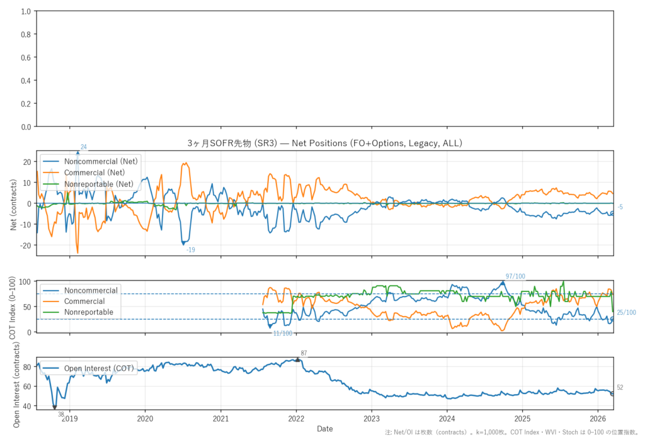Click the Noncommercial net peak marker at 24

[77, 152]
